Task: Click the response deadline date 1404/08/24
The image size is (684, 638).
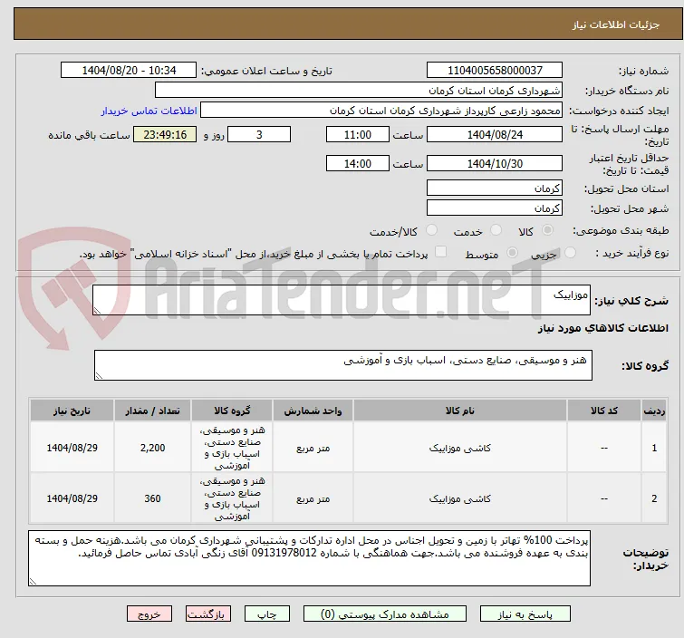Action: (x=495, y=134)
